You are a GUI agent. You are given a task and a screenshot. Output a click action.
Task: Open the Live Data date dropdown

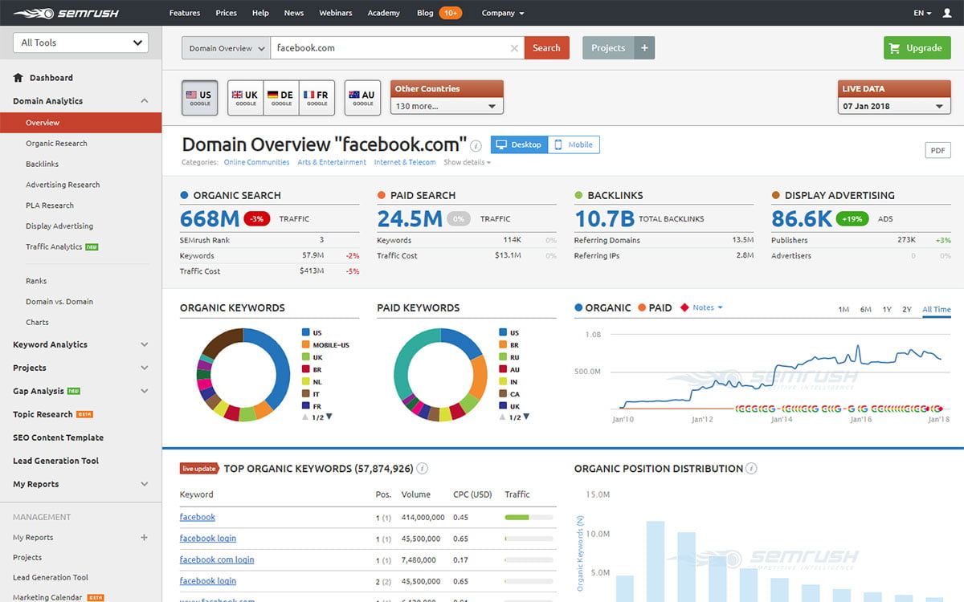[x=895, y=106]
